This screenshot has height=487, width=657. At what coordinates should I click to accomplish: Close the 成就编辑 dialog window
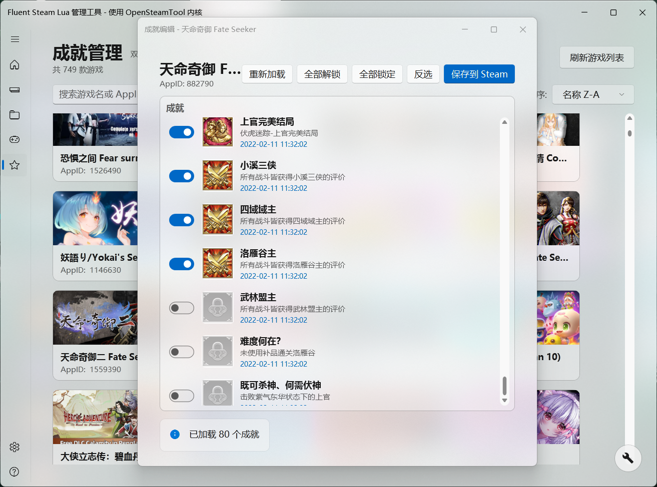click(523, 29)
